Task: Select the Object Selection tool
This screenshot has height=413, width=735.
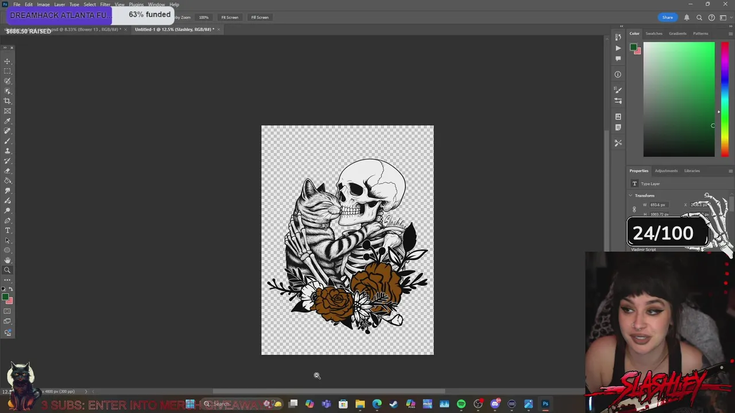Action: pos(7,91)
